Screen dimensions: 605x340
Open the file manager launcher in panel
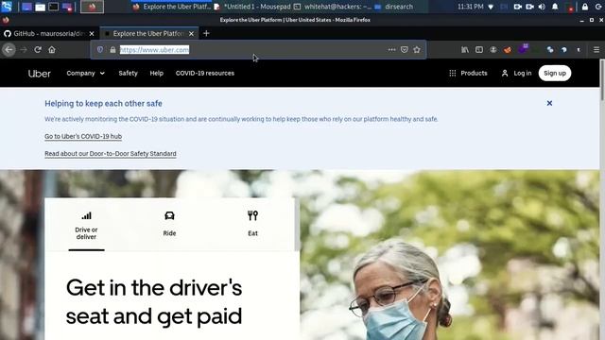40,7
